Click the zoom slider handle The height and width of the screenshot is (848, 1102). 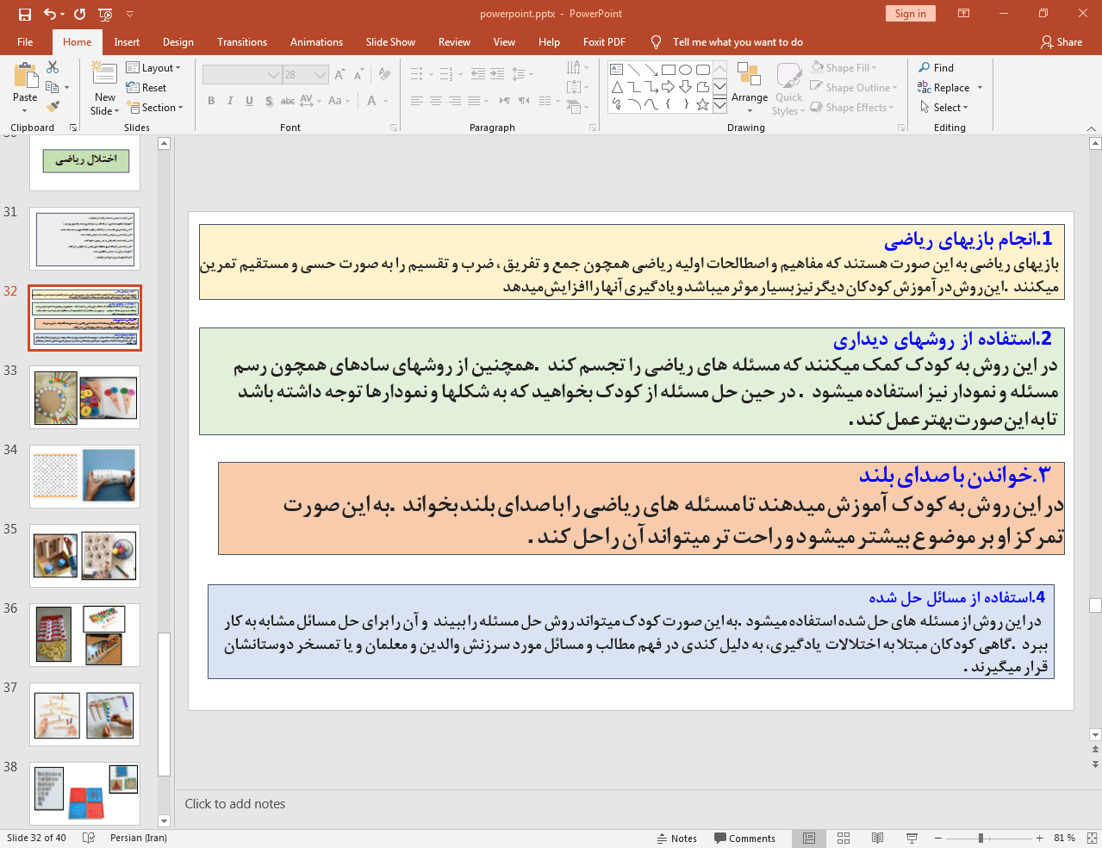(981, 838)
